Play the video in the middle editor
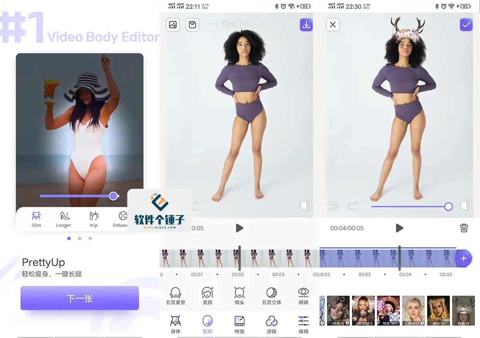The height and width of the screenshot is (338, 480). [240, 228]
